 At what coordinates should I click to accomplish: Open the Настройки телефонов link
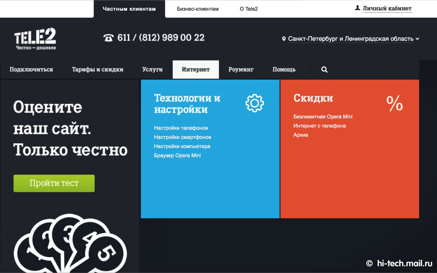[181, 128]
